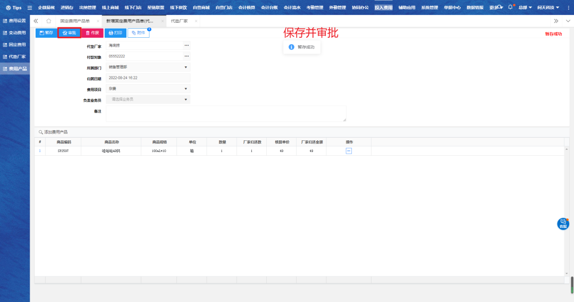Image resolution: width=574 pixels, height=302 pixels.
Task: Remove the product row using the minus icon
Action: point(349,151)
